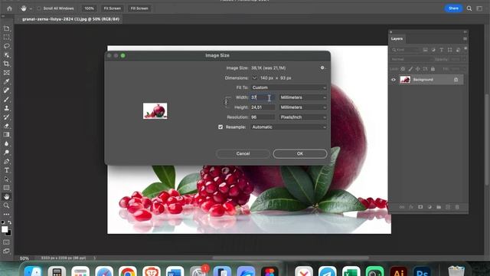Image resolution: width=490 pixels, height=276 pixels.
Task: Uncheck the Resample checkbox
Action: point(220,127)
